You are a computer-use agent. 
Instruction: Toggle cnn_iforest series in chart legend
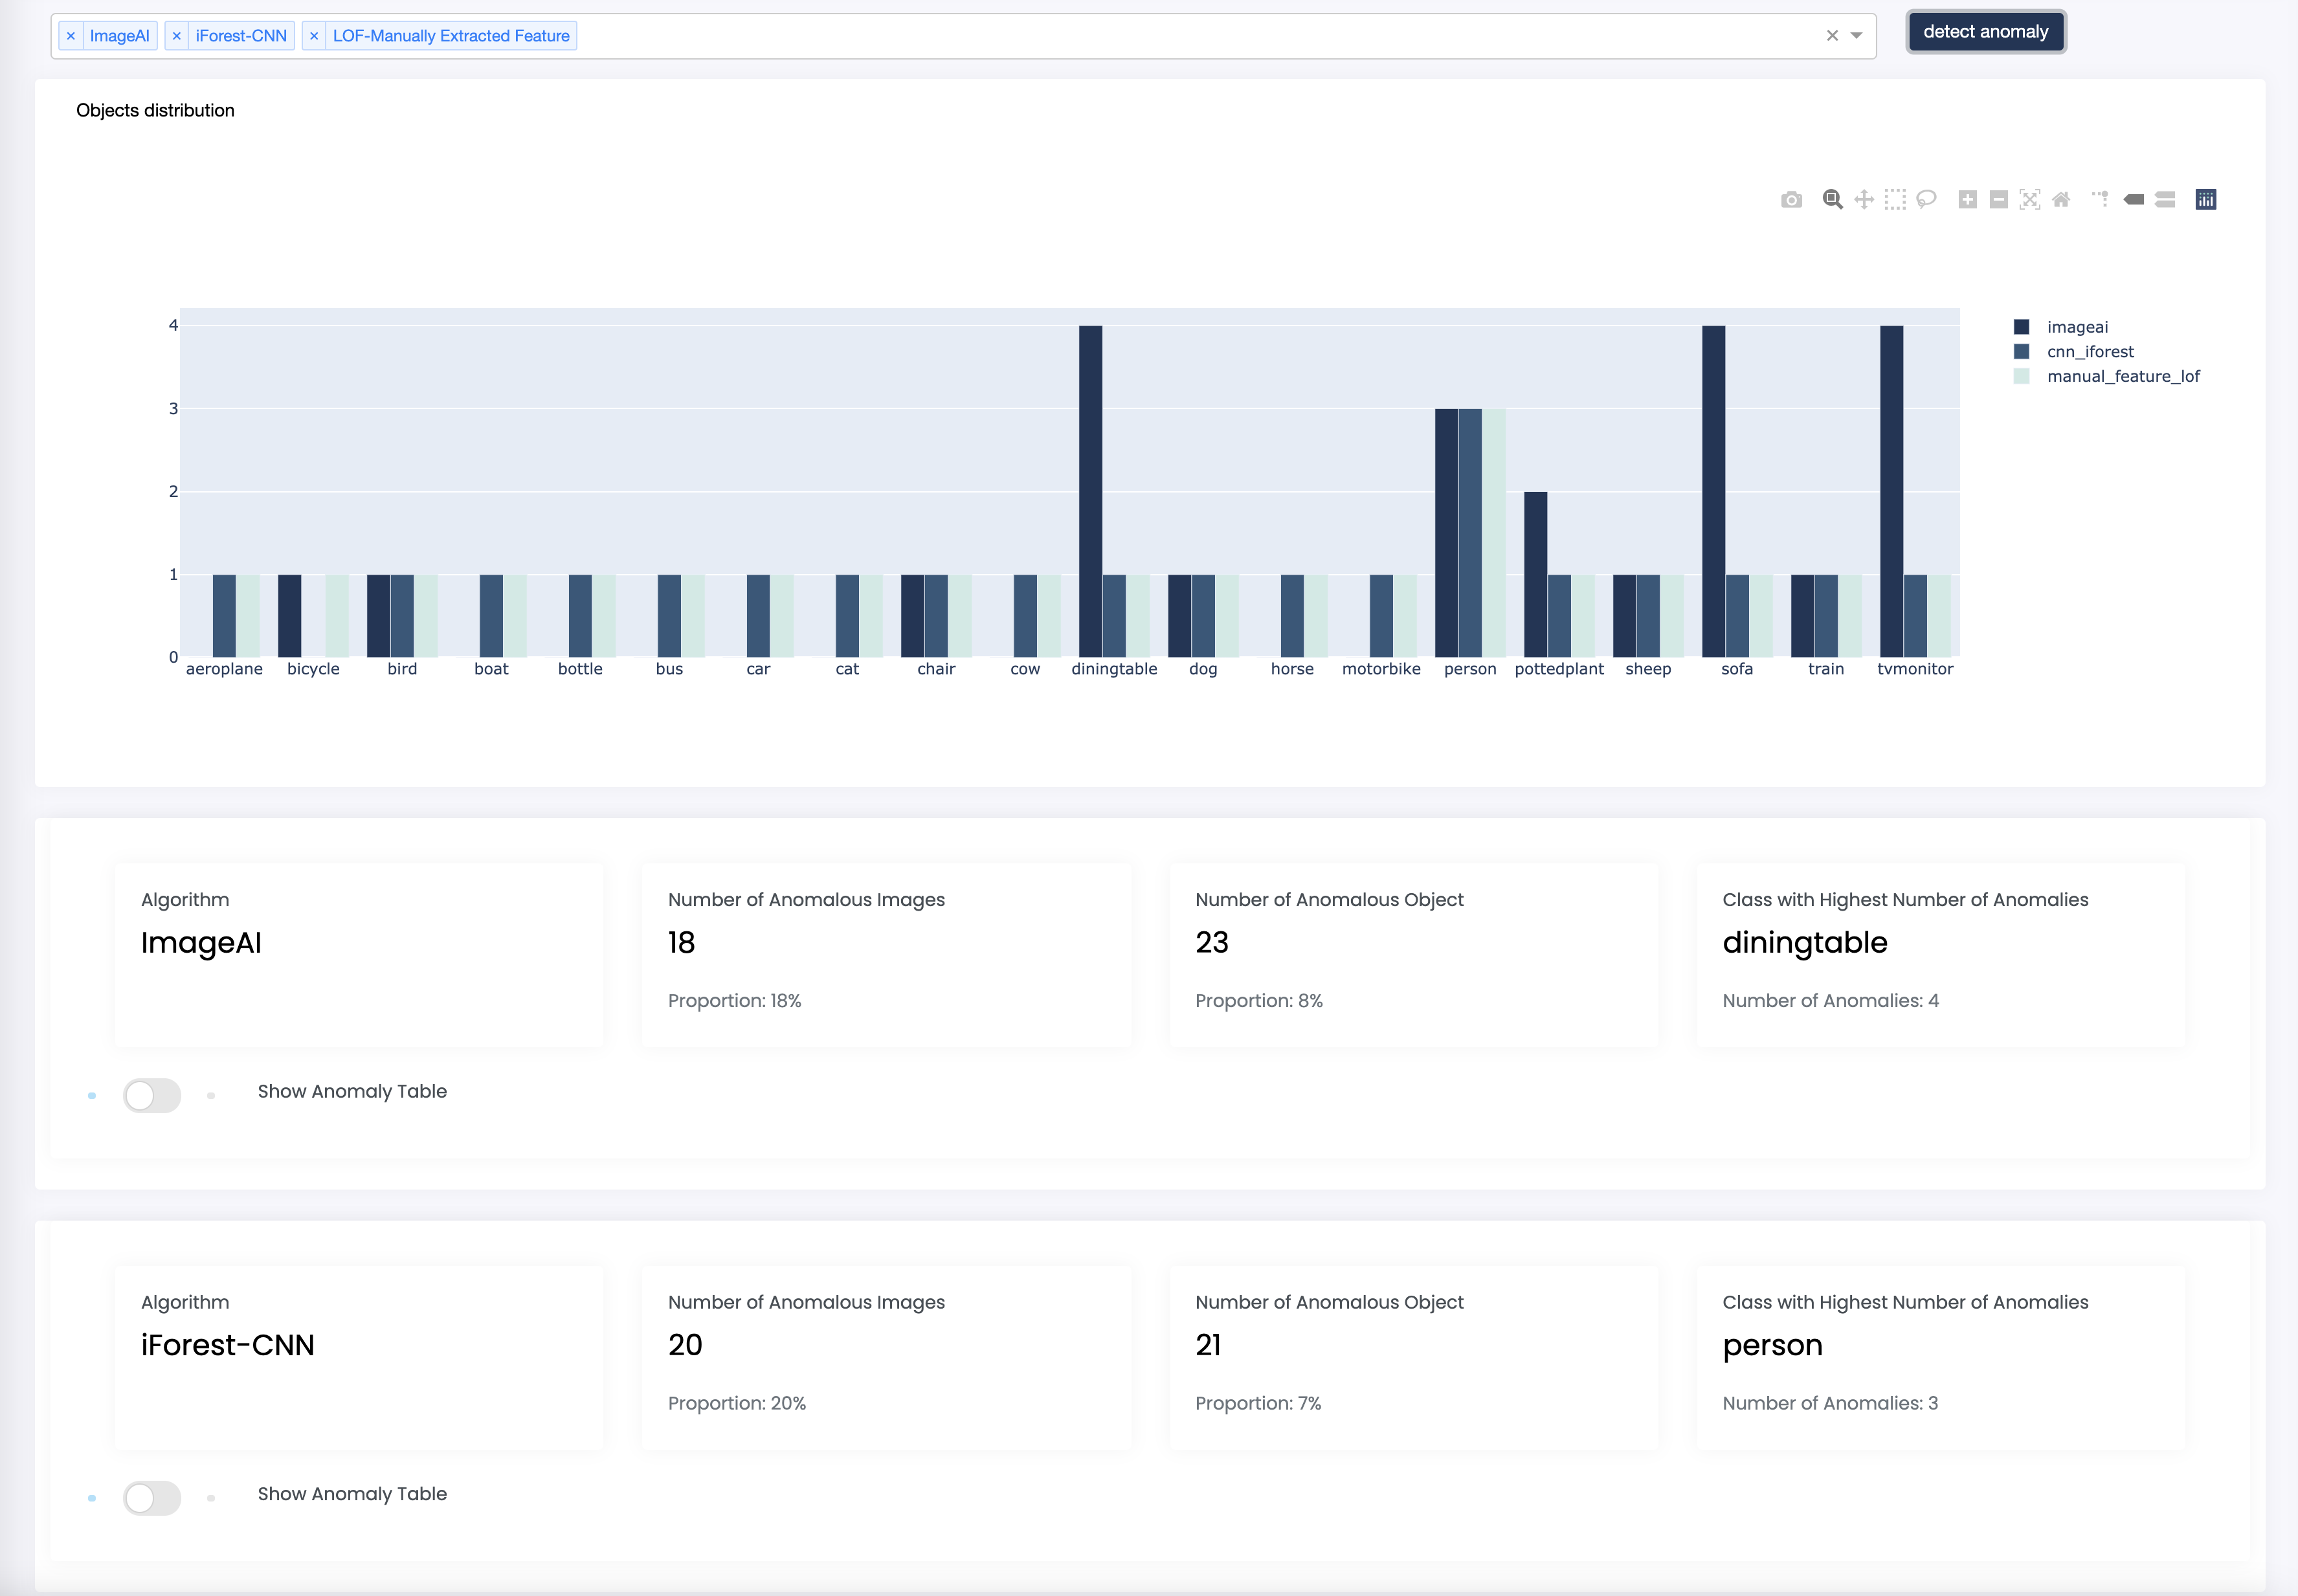(x=2089, y=352)
